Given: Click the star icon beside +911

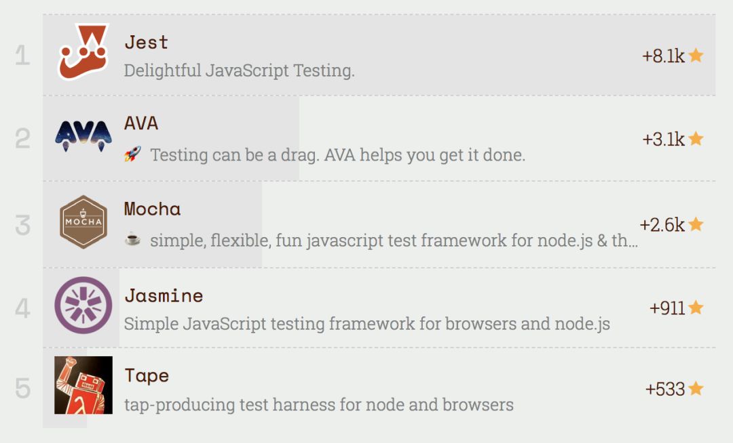Looking at the screenshot, I should pos(696,308).
